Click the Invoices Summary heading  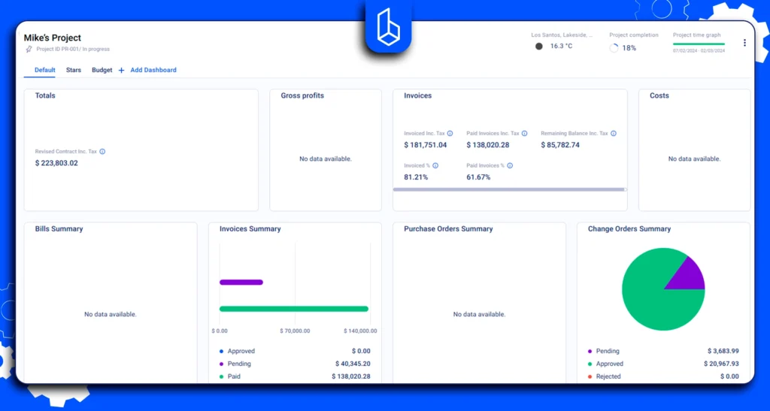(x=250, y=229)
